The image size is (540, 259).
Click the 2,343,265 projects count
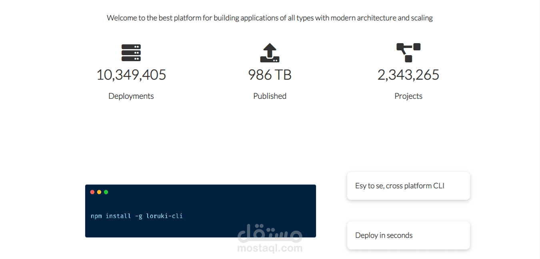[408, 75]
